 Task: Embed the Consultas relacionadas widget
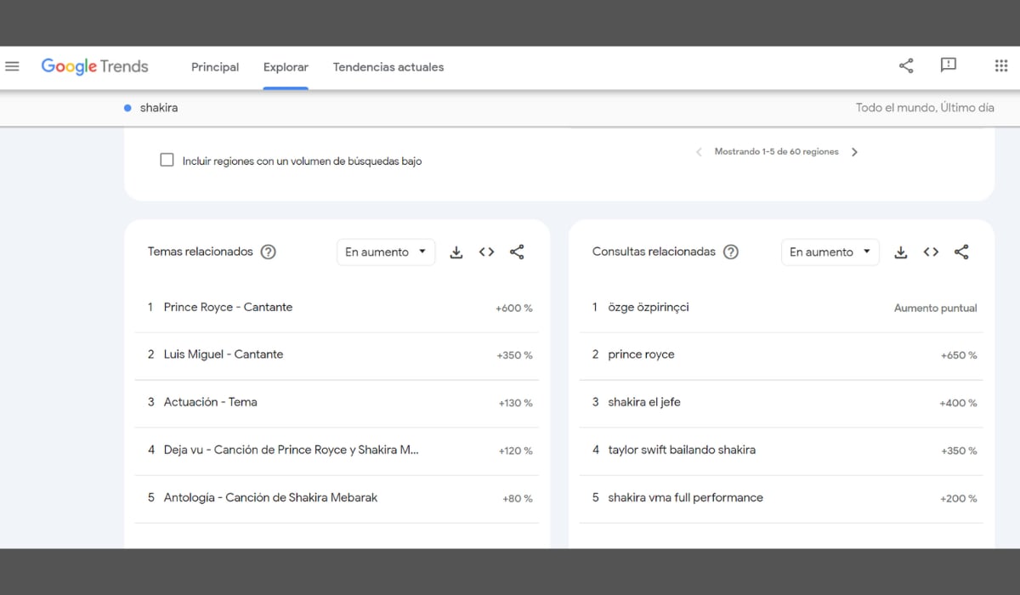click(931, 252)
